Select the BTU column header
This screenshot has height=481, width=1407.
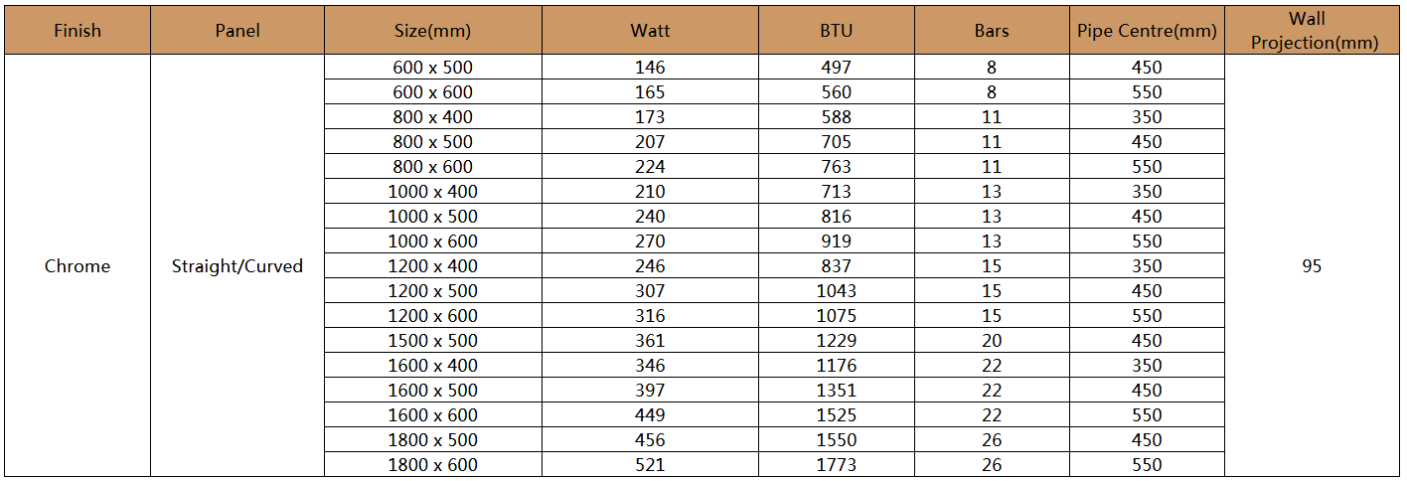click(837, 30)
